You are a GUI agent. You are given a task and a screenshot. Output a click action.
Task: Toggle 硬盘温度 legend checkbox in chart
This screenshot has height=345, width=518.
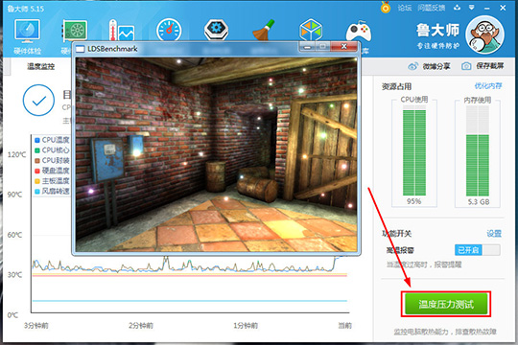(x=37, y=171)
